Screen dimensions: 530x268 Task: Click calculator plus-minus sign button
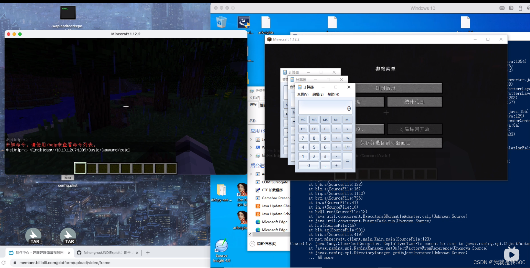click(x=336, y=129)
